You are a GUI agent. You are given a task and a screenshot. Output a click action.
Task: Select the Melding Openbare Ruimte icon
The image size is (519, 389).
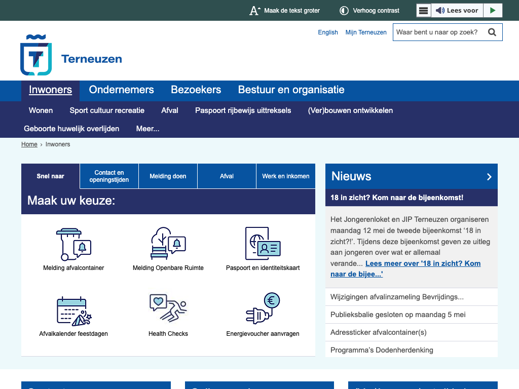pos(168,244)
